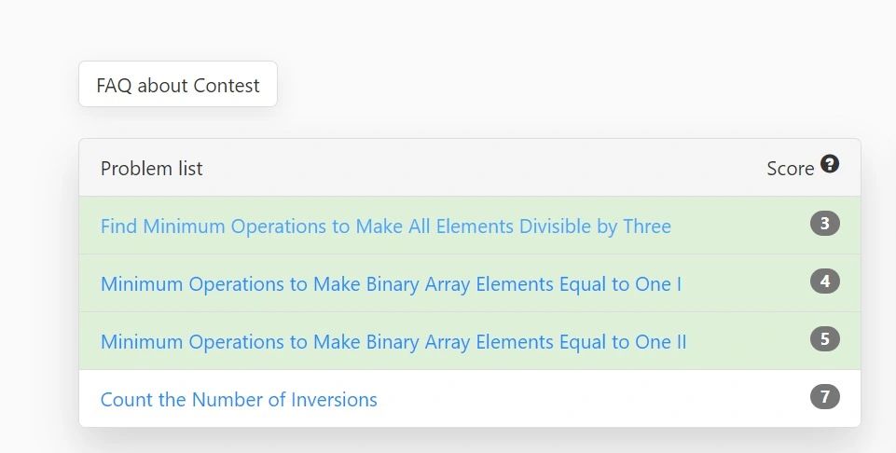Open the solved problem worth 4 points
This screenshot has width=896, height=453.
391,284
